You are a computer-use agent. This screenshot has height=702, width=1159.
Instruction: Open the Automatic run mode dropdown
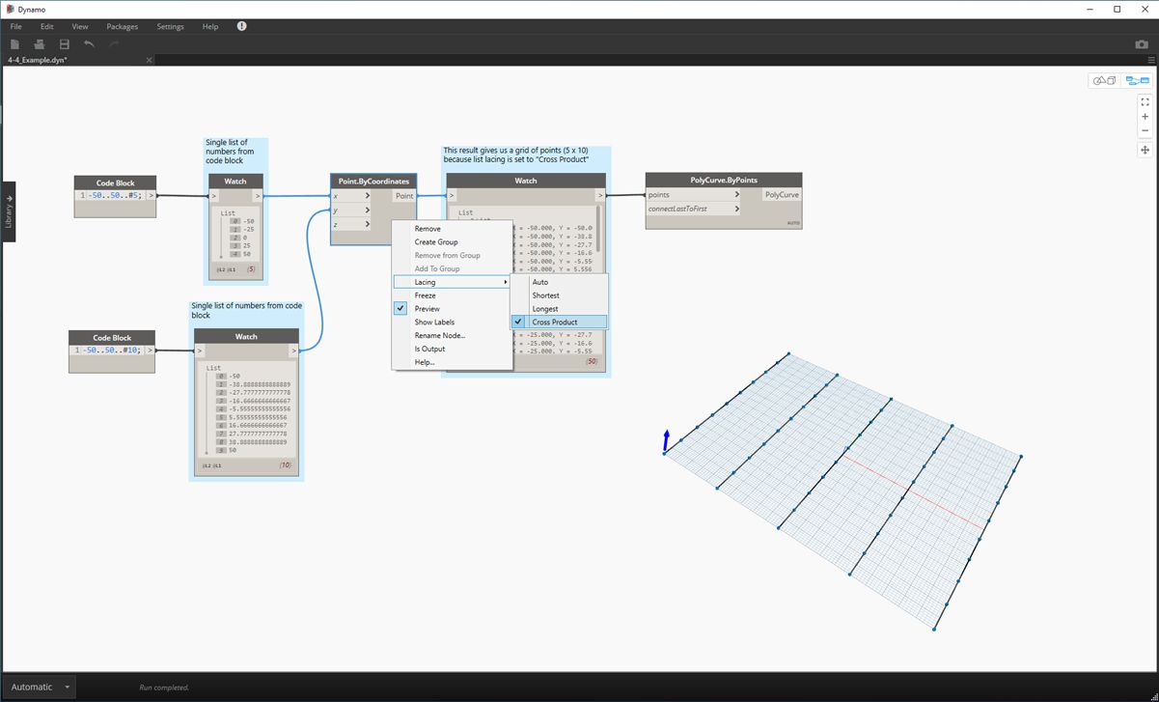[x=39, y=687]
